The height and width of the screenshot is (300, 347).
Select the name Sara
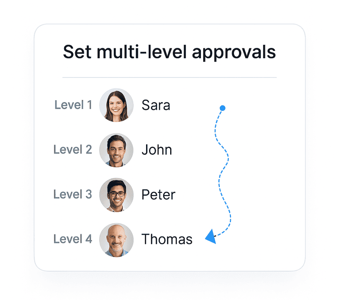click(x=156, y=105)
